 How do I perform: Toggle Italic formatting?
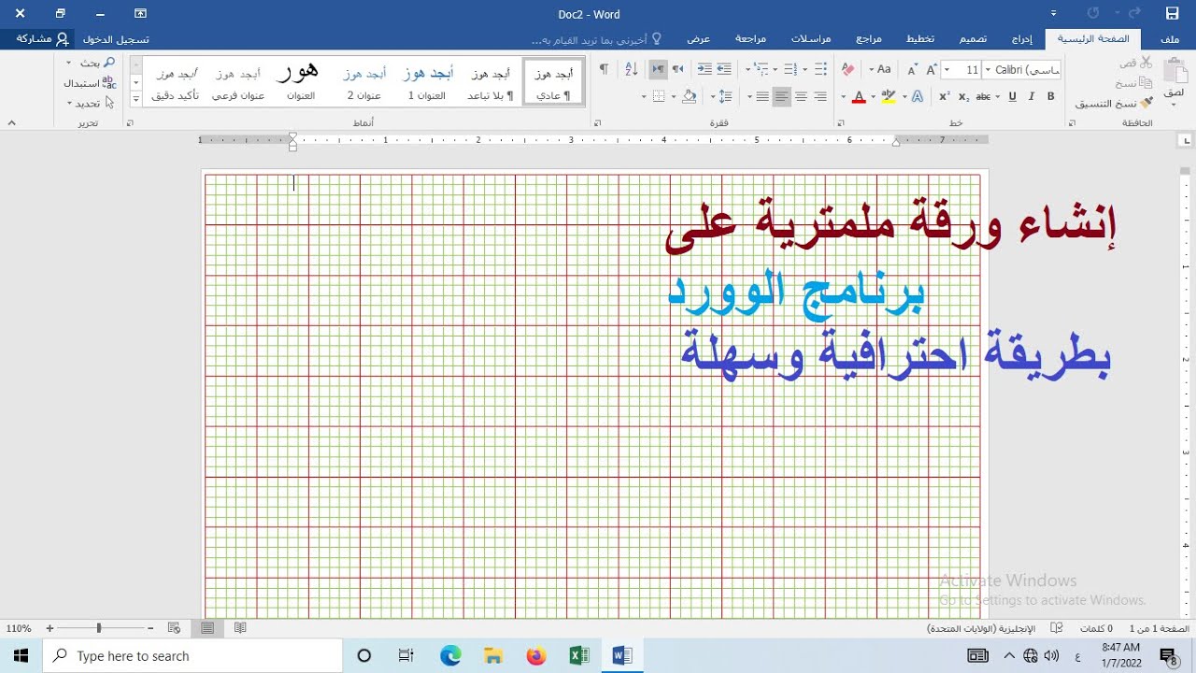coord(1032,96)
